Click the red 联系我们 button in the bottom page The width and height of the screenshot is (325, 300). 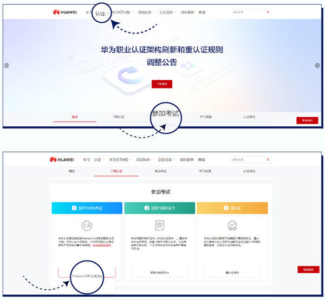tap(308, 270)
